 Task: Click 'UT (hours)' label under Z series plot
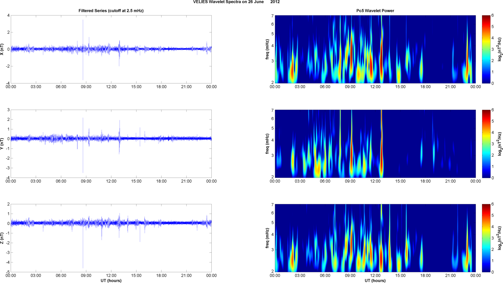111,281
